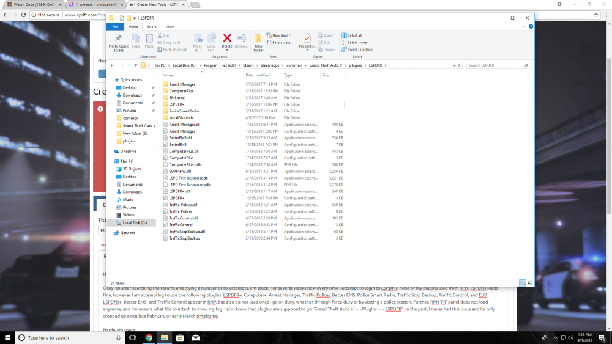
Task: Click the Search LSPDFR field
Action: [x=498, y=65]
